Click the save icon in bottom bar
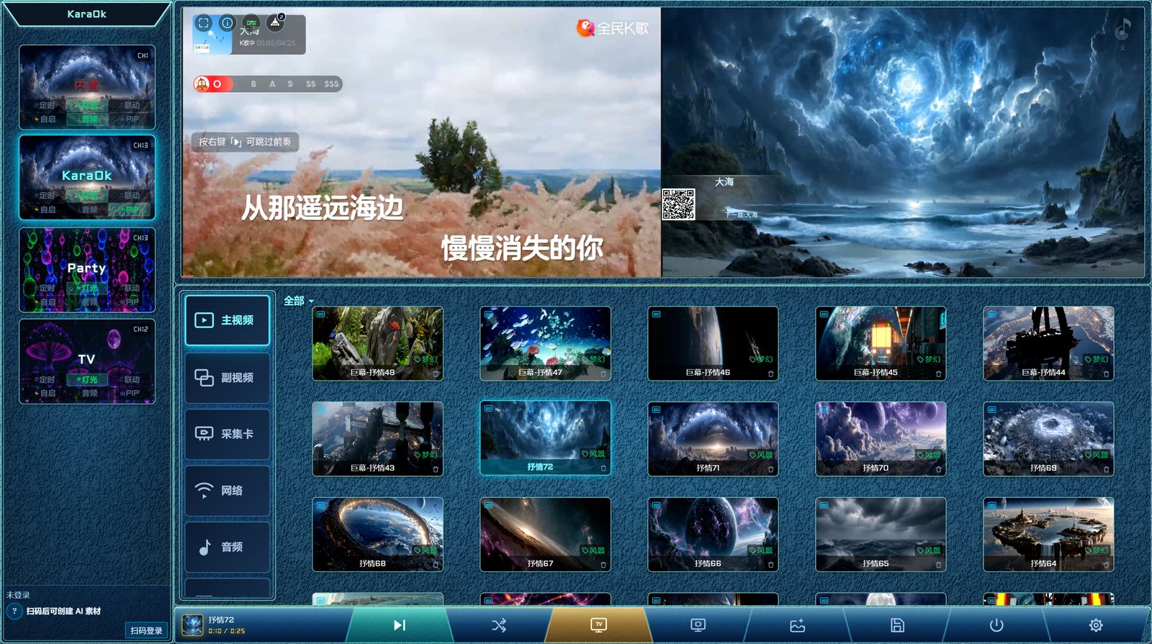 (897, 625)
